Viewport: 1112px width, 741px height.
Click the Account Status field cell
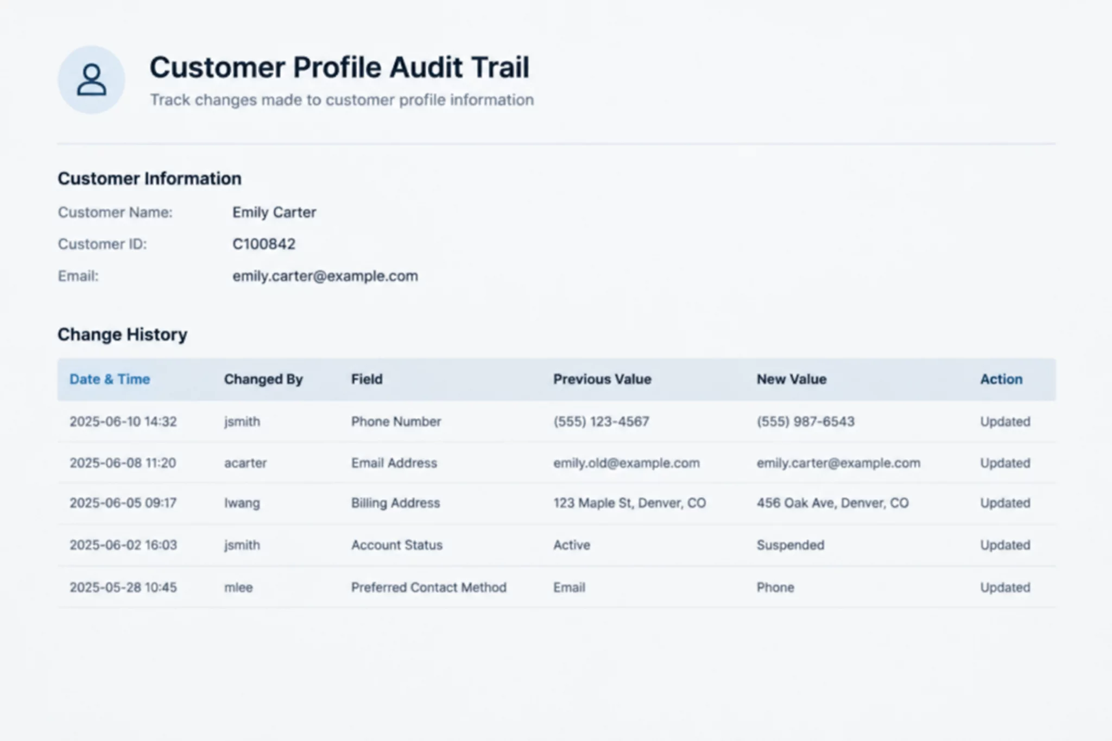pyautogui.click(x=397, y=545)
